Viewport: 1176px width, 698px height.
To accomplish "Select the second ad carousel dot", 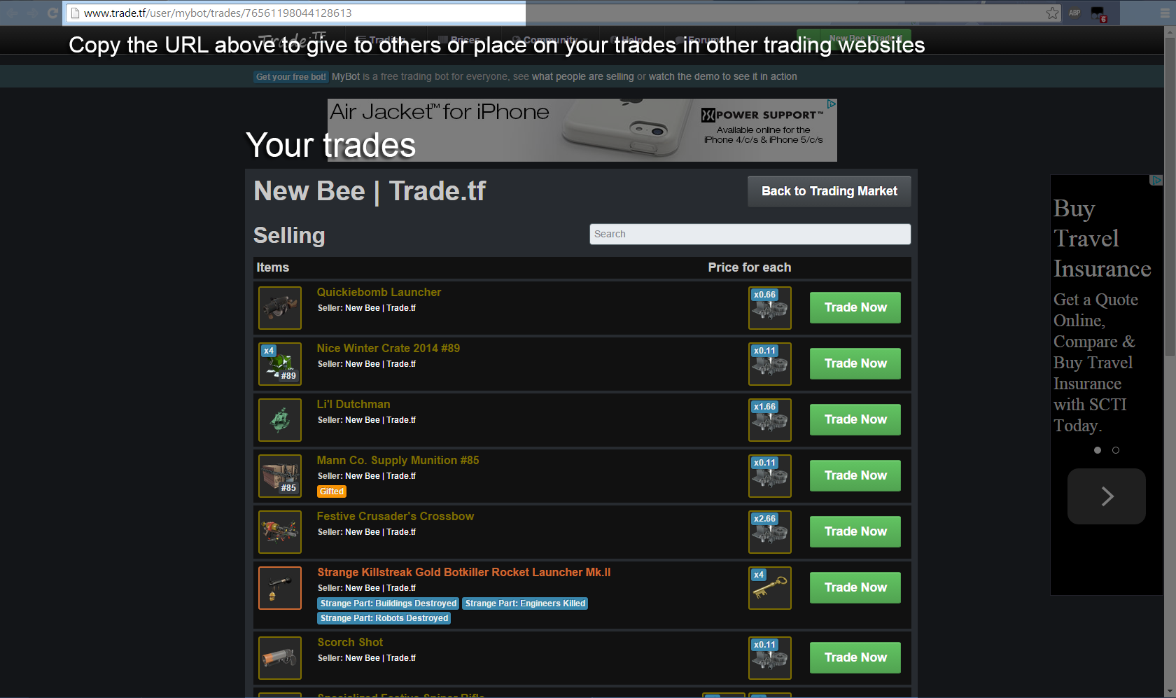I will (1116, 450).
